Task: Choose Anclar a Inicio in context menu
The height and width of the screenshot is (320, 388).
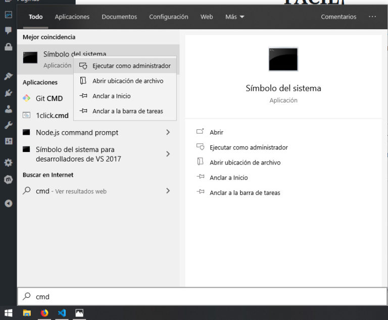Action: tap(125, 96)
